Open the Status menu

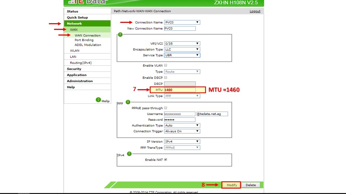click(87, 11)
